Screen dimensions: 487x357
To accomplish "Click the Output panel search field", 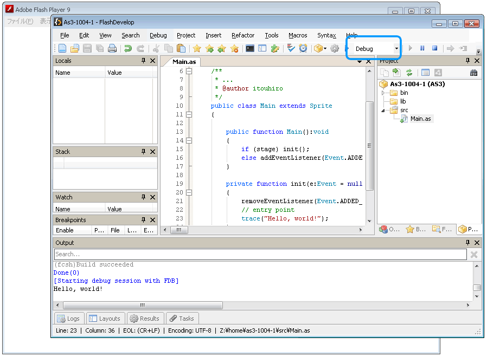I will [260, 254].
